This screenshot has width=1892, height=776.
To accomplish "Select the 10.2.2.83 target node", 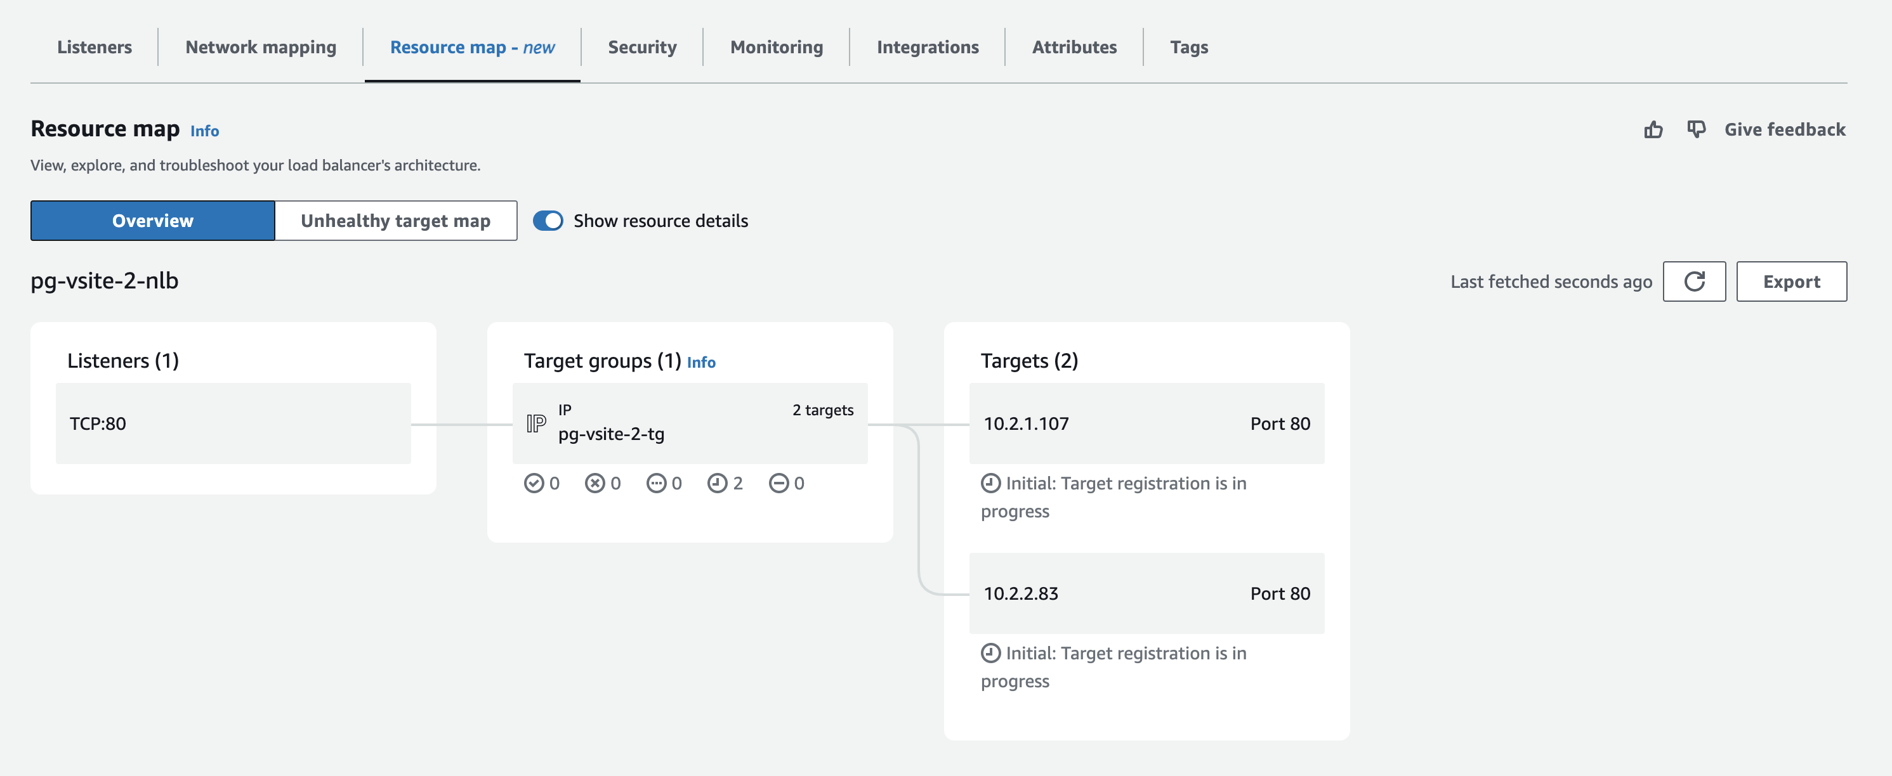I will point(1146,593).
